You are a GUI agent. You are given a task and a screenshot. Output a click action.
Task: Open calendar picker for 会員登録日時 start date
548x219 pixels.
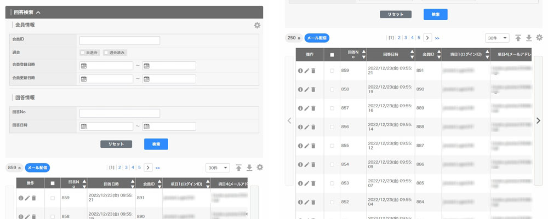tap(84, 66)
